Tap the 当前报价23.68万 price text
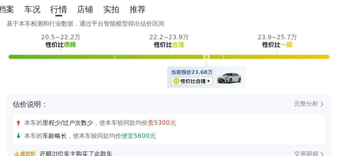Viewport: 338px width, 156px height. [190, 72]
